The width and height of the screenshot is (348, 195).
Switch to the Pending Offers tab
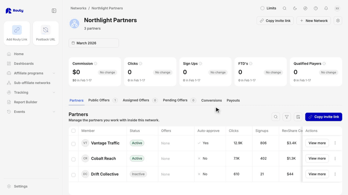coord(179,100)
